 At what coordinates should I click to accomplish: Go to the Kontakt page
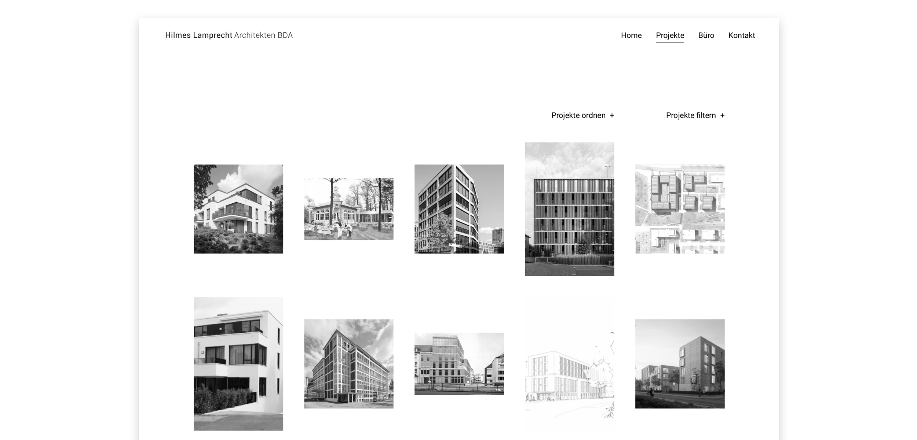point(741,36)
